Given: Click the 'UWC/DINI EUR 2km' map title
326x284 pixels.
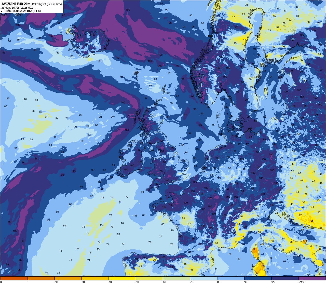Looking at the screenshot, I should coord(16,4).
